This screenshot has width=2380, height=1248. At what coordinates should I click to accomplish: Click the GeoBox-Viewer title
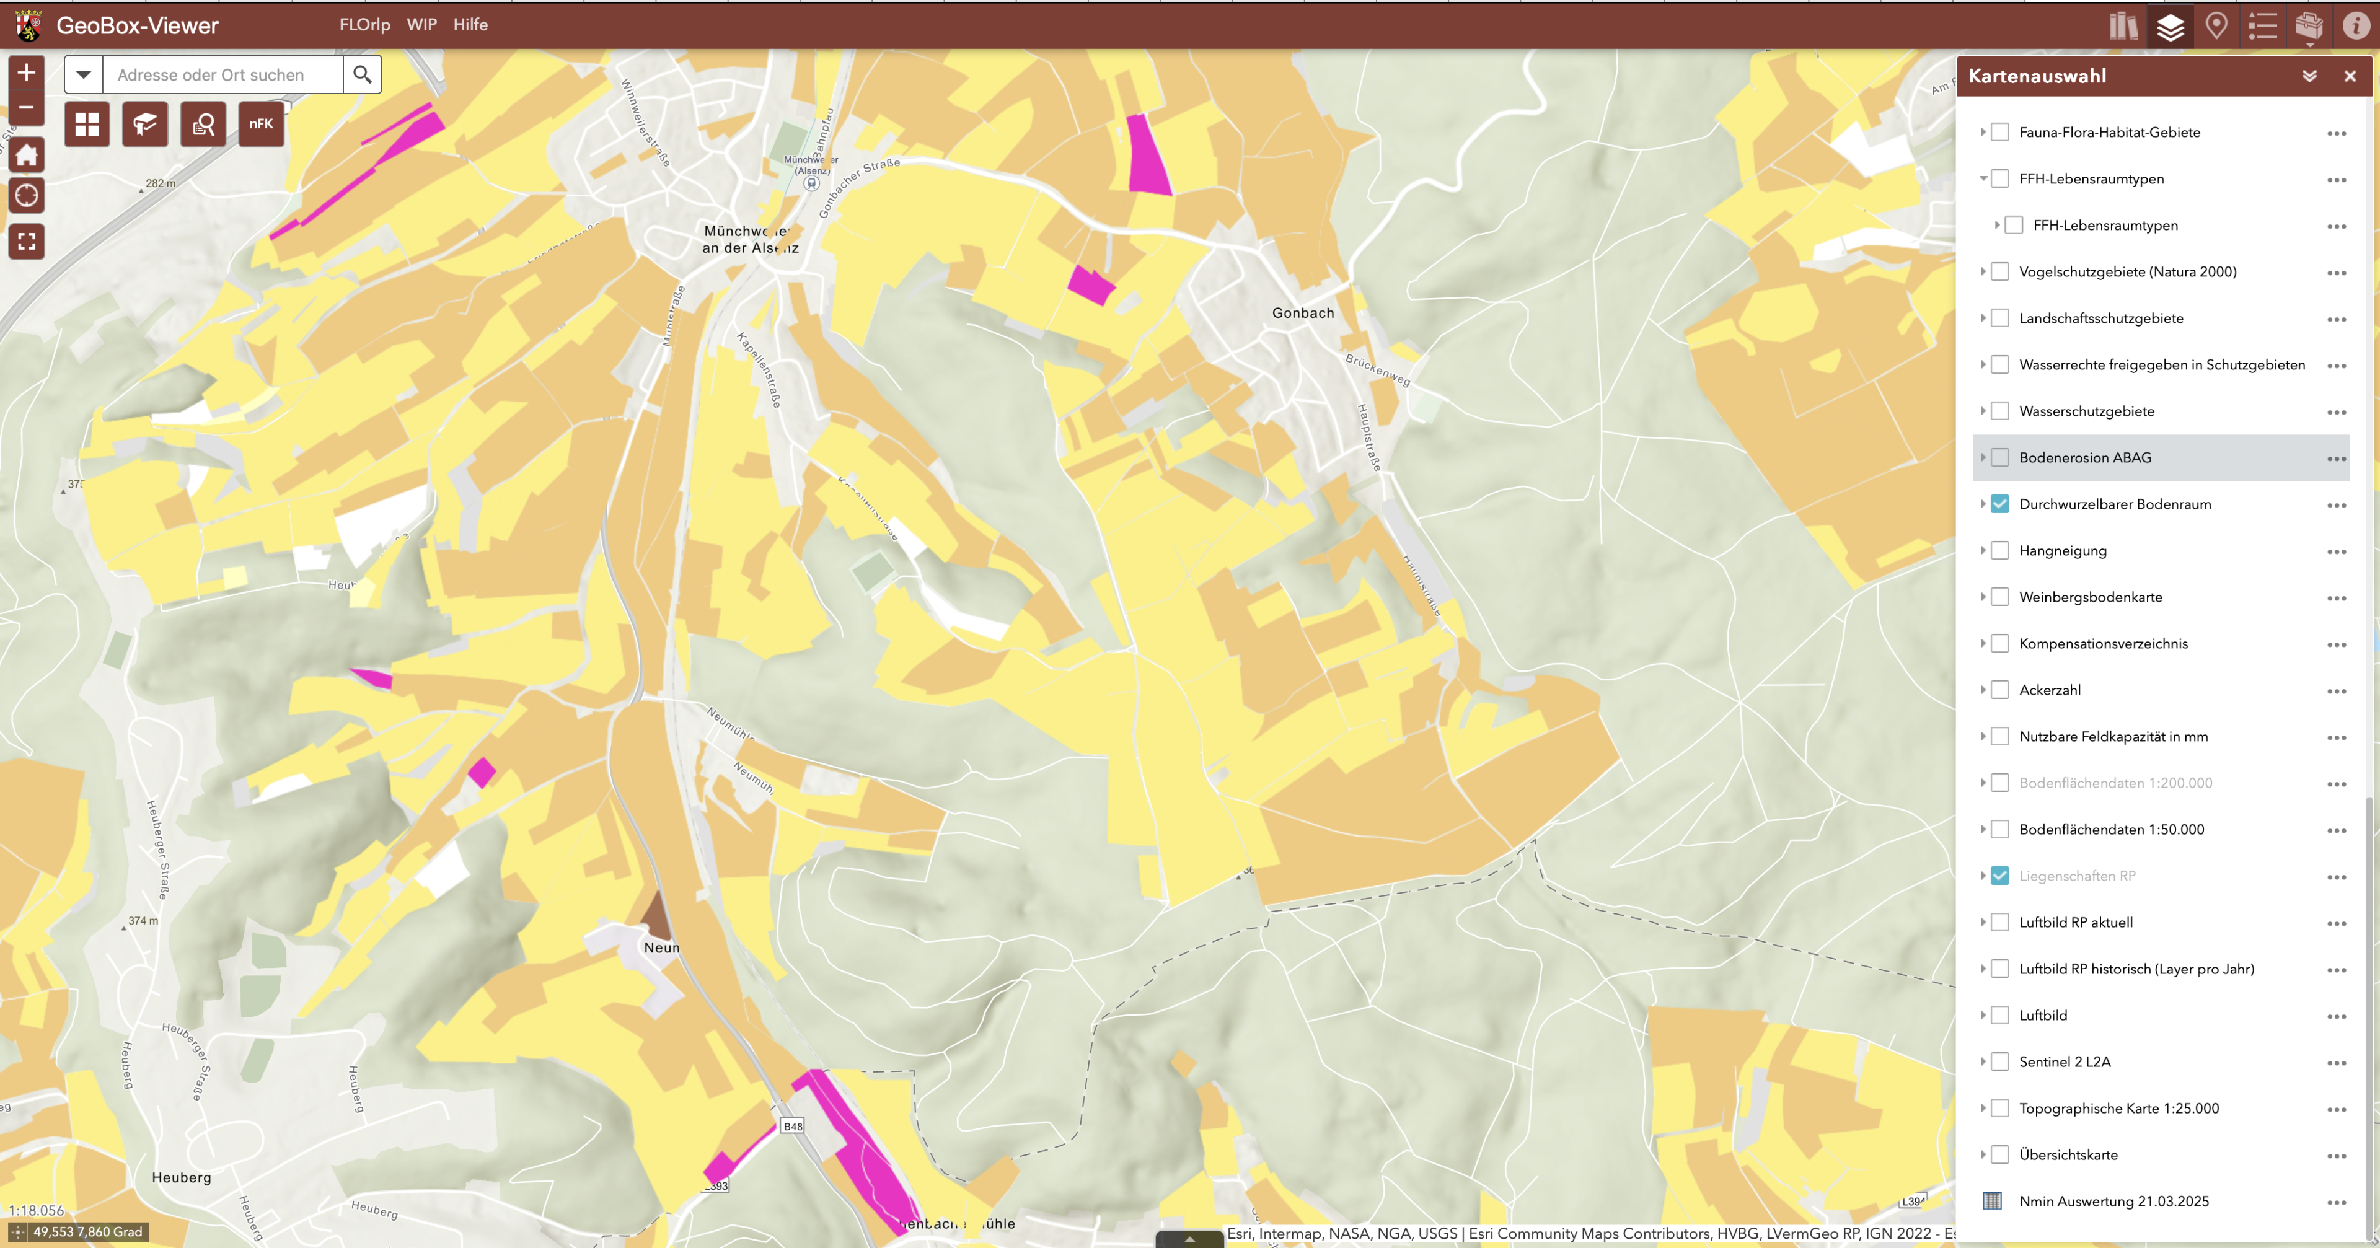pos(138,25)
